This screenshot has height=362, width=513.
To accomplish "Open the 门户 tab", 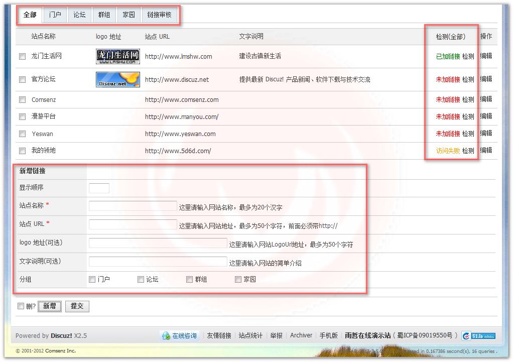I will (55, 15).
